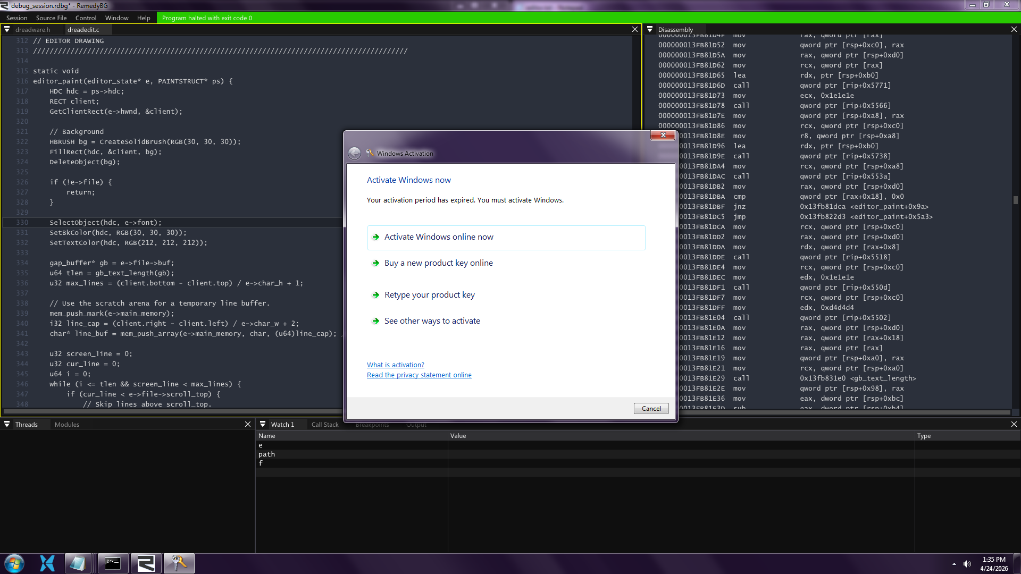Open the Start menu orb
This screenshot has width=1021, height=574.
(x=14, y=563)
